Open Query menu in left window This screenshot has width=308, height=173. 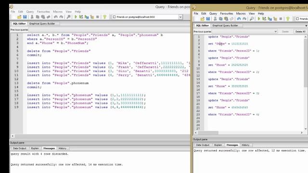pos(30,12)
